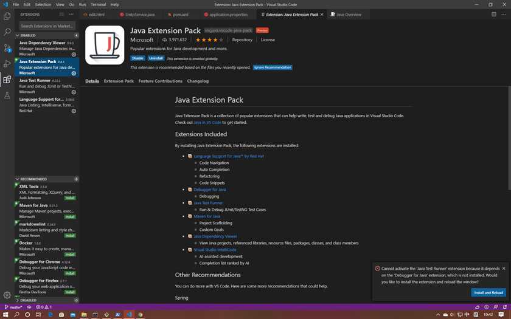The width and height of the screenshot is (511, 319).
Task: Click the Uninstall extension button
Action: click(156, 58)
